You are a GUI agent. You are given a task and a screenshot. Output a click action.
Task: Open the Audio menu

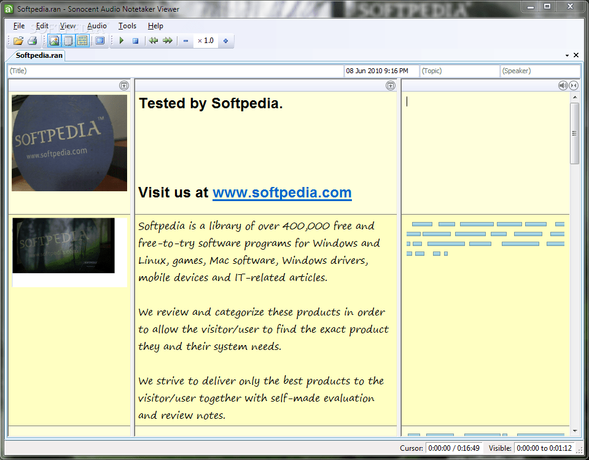click(96, 26)
